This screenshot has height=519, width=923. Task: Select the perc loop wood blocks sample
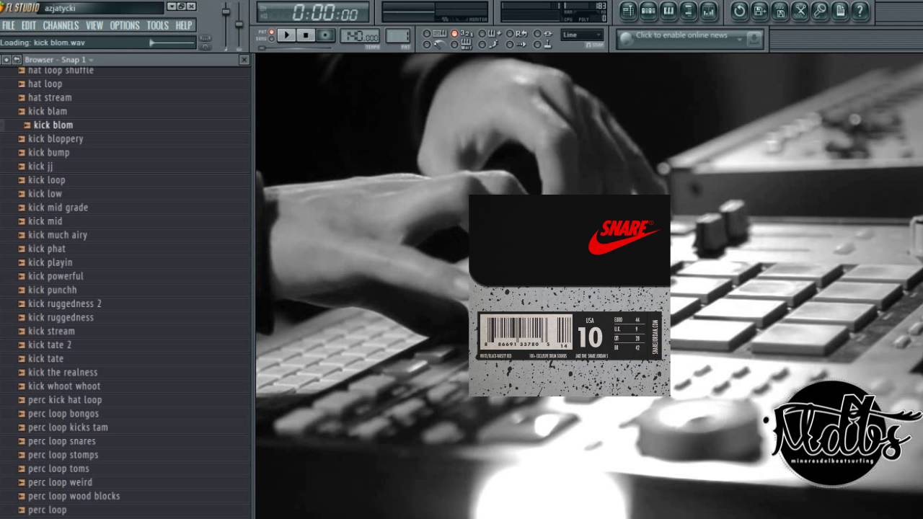(74, 496)
